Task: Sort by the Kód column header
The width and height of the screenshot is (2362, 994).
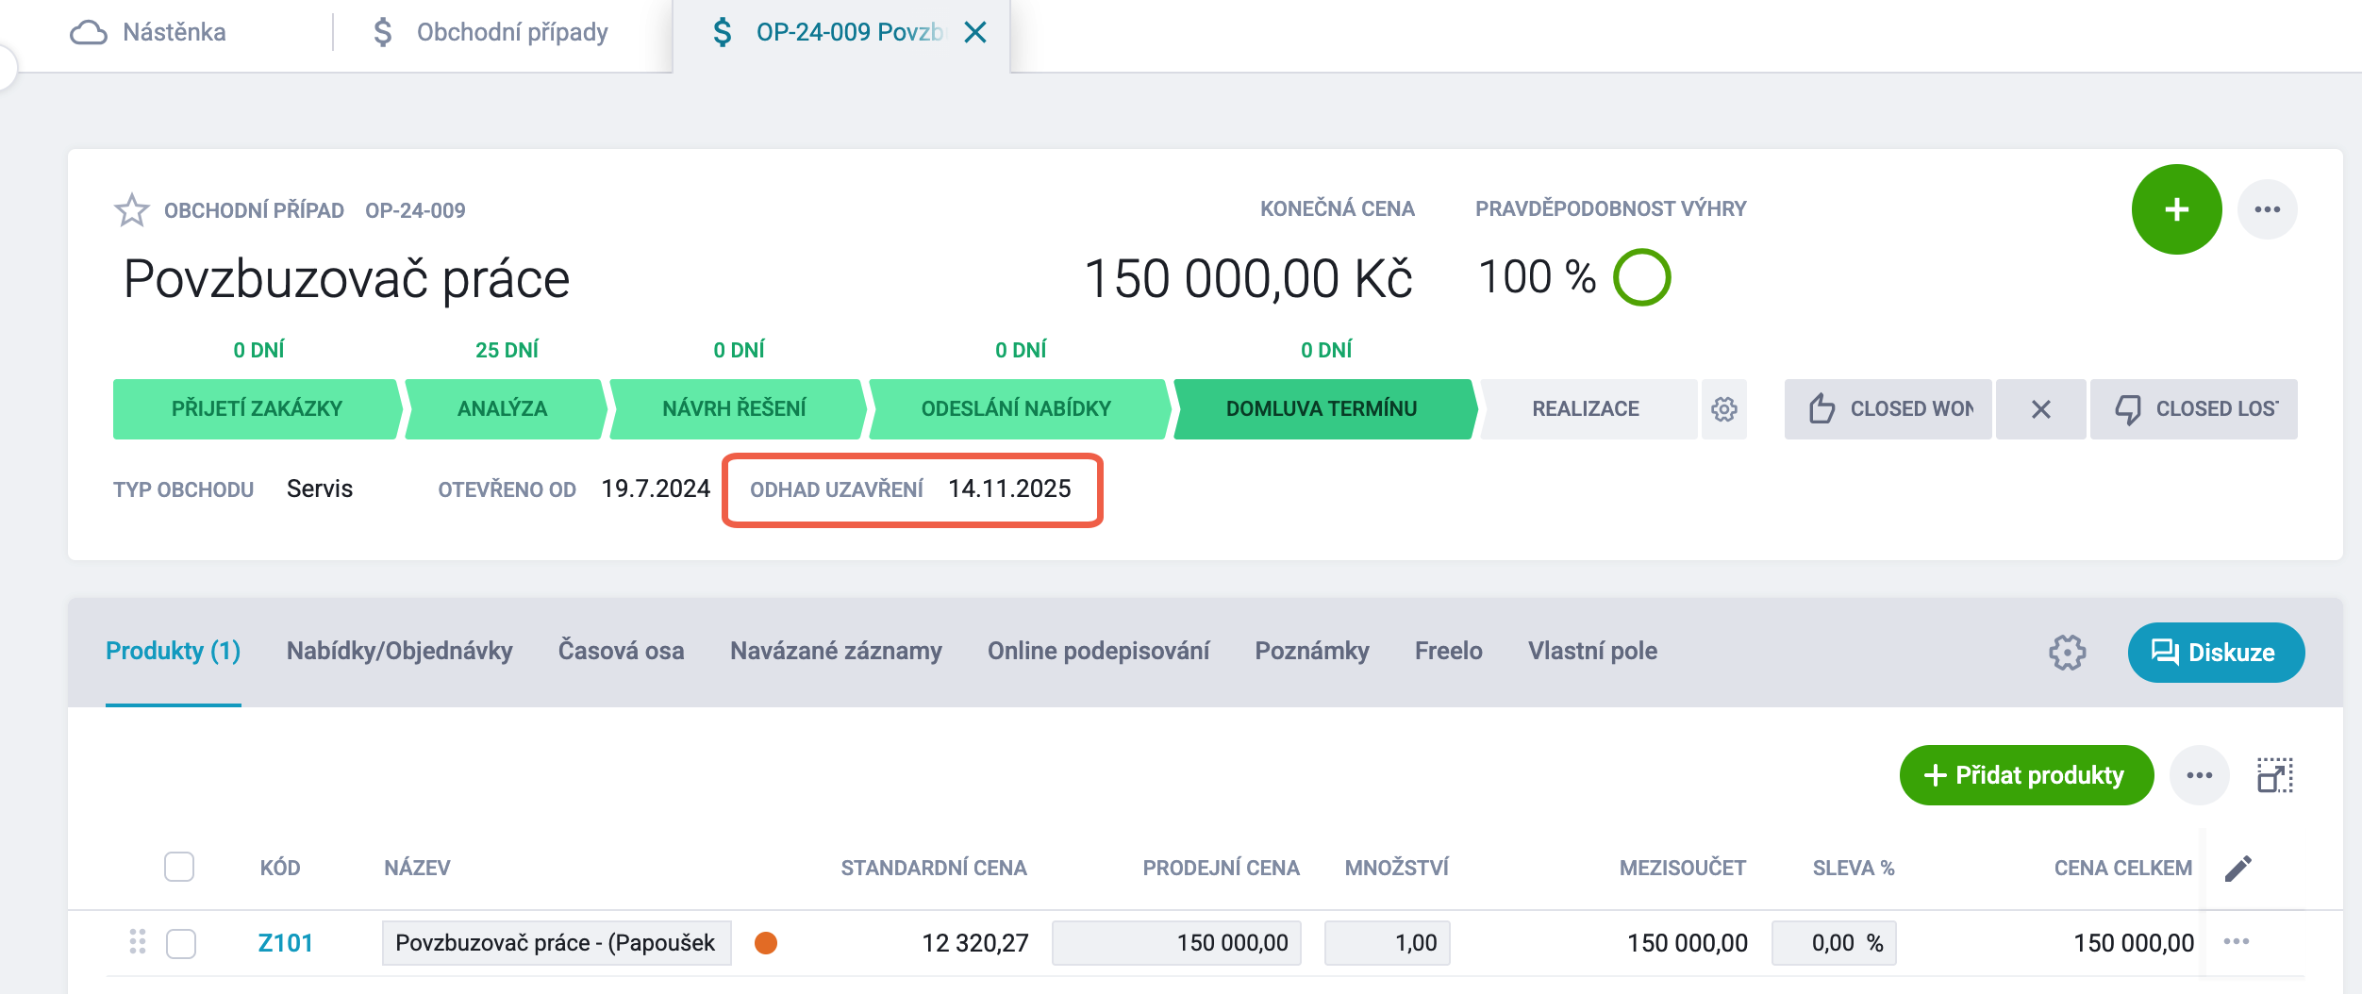Action: pos(280,868)
